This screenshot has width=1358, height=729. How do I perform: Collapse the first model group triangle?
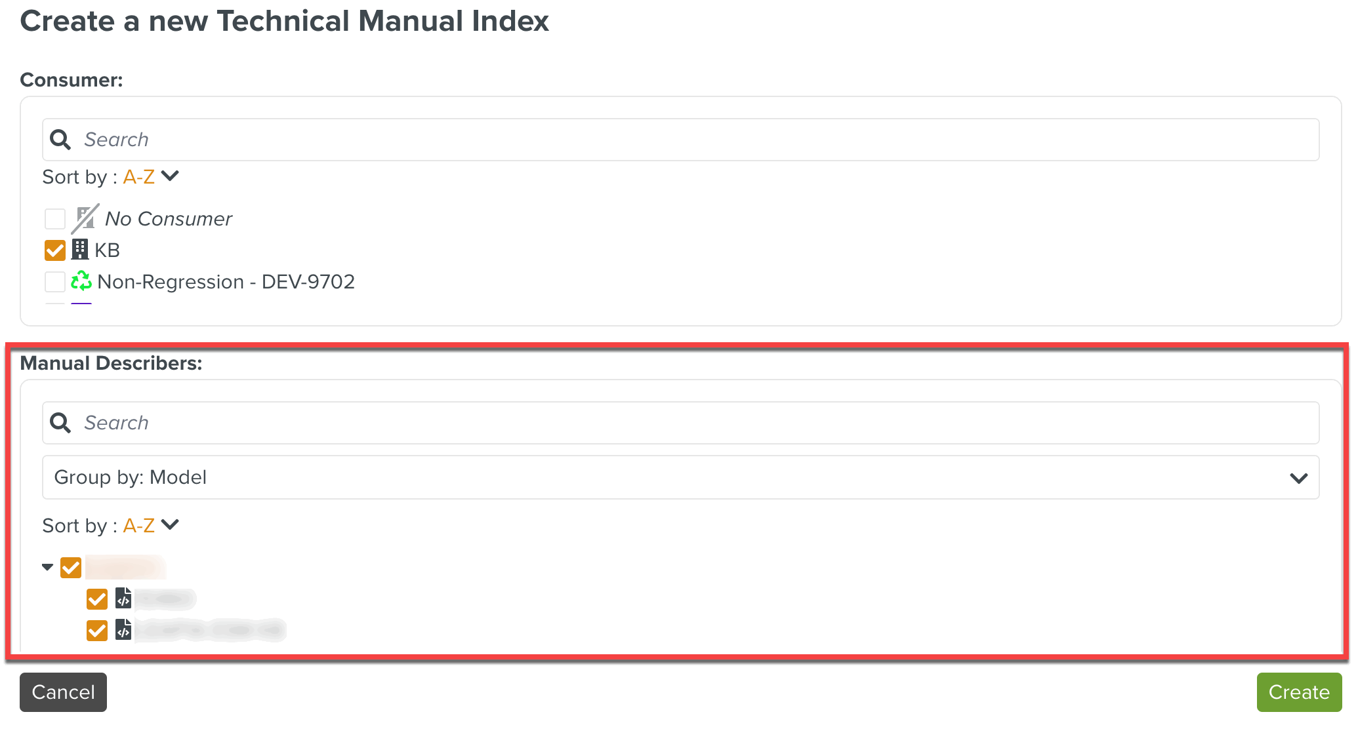pyautogui.click(x=47, y=566)
